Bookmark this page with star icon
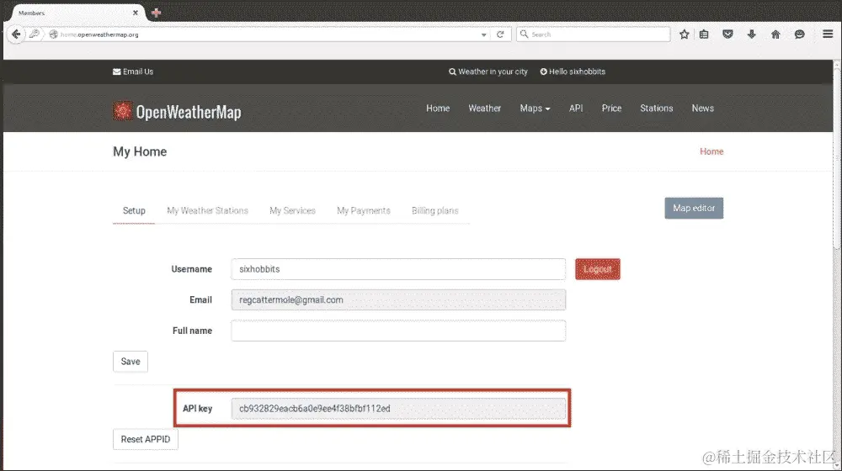This screenshot has width=842, height=471. 684,34
